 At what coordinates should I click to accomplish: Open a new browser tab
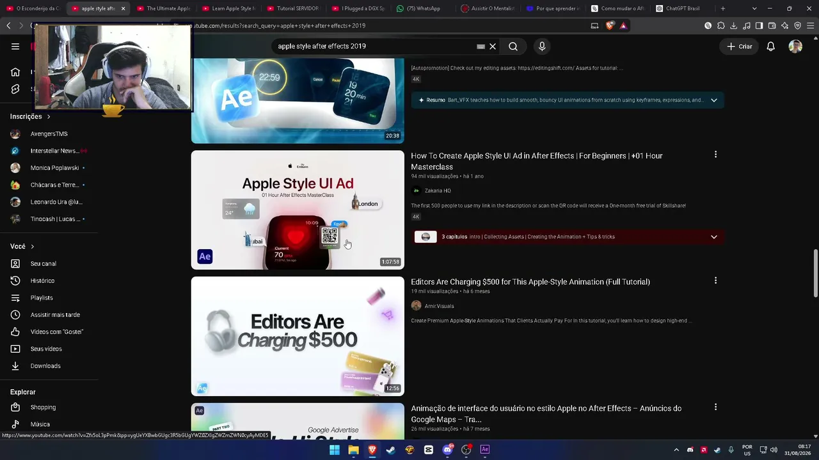click(723, 8)
